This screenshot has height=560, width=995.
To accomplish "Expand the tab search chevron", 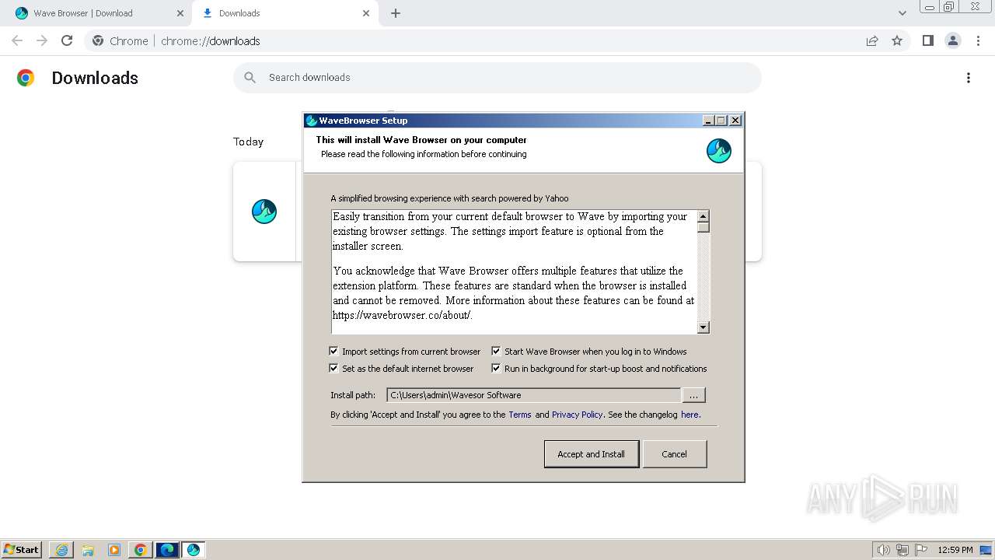I will click(x=902, y=13).
